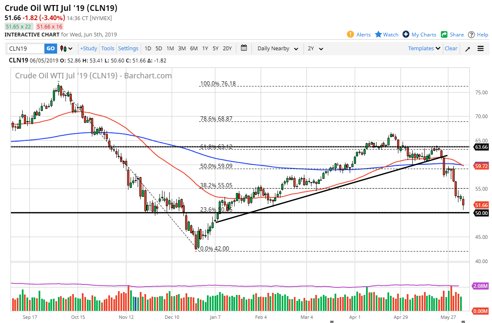Click the green Share icon
This screenshot has height=323, width=492.
tap(444, 34)
